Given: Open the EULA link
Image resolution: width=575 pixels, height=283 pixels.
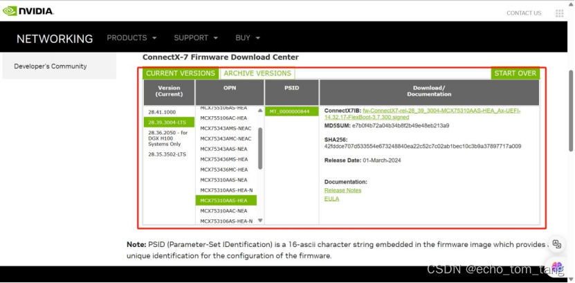Looking at the screenshot, I should click(x=331, y=199).
